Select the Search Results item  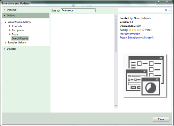pos(20,39)
